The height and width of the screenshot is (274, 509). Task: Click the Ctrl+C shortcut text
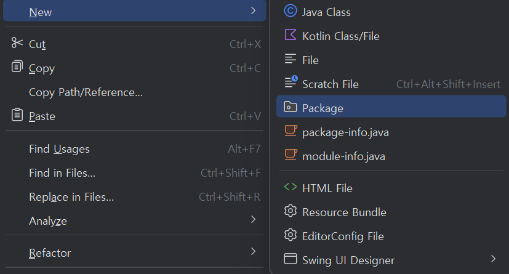tap(245, 68)
